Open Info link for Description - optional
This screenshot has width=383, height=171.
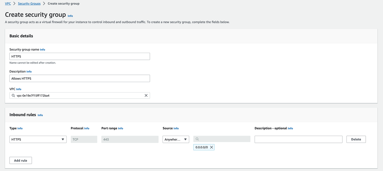[290, 128]
